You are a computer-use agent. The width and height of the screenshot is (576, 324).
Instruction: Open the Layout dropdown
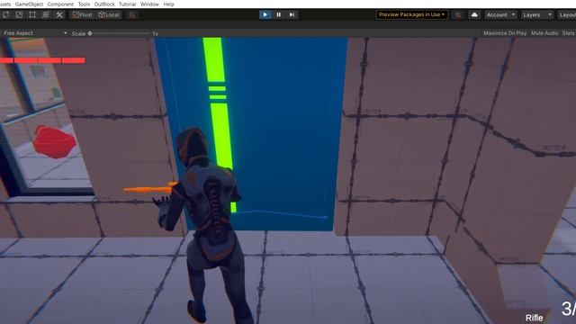point(566,14)
